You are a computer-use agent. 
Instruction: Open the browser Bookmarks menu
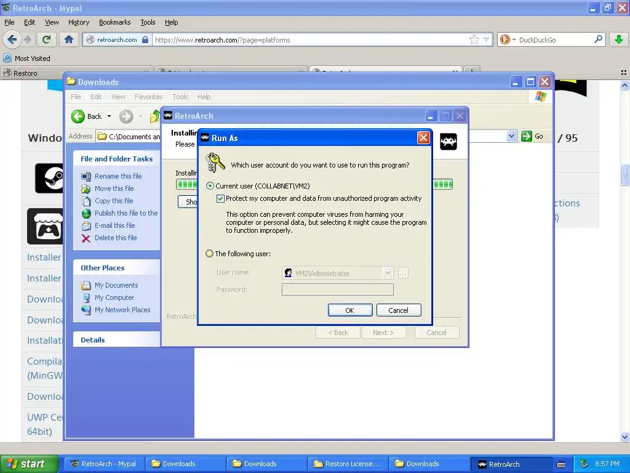[x=114, y=22]
